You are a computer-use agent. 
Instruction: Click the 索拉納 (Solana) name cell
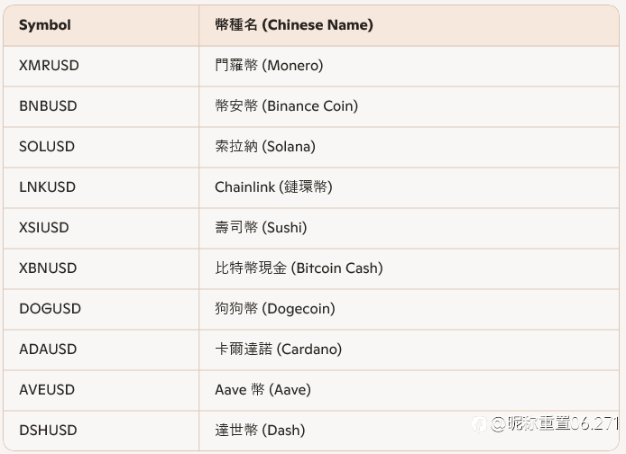265,147
